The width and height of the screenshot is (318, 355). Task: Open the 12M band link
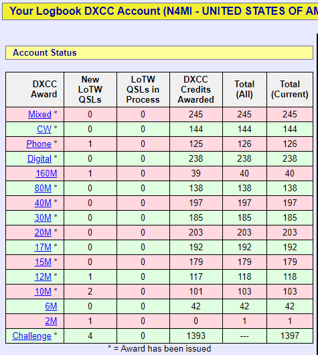coord(43,276)
